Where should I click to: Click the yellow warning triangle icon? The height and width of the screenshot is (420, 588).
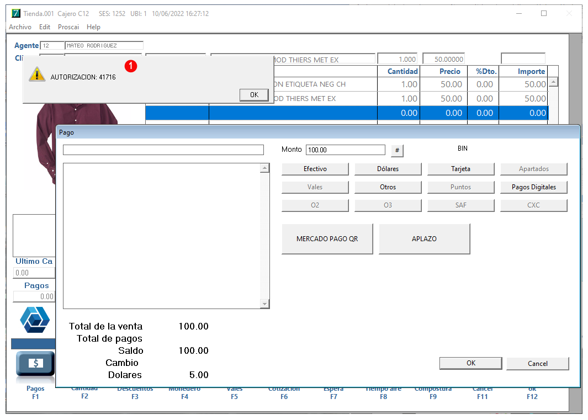click(x=37, y=75)
